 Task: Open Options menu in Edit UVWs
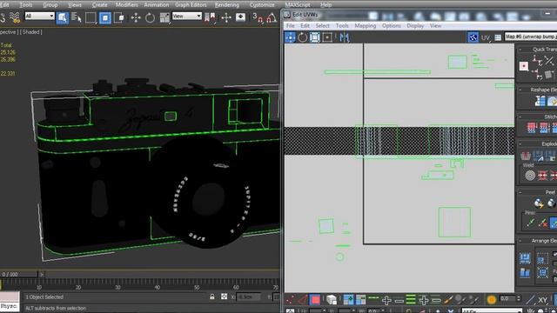(392, 26)
